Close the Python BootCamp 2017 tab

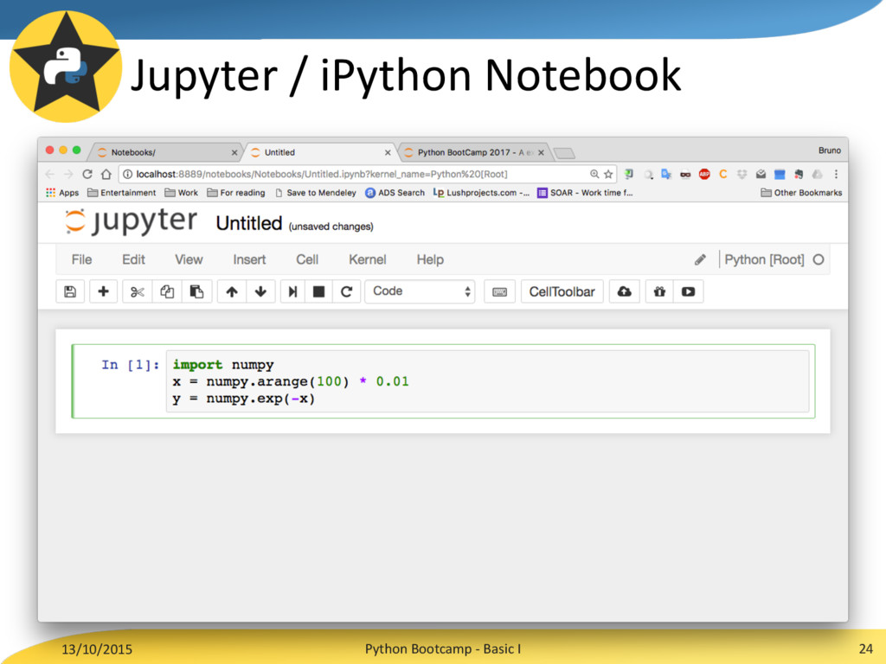pos(541,152)
